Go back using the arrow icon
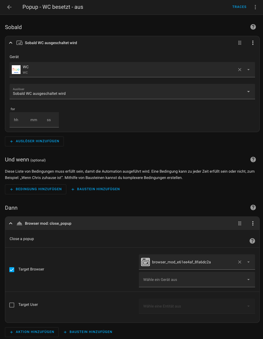 [9, 7]
